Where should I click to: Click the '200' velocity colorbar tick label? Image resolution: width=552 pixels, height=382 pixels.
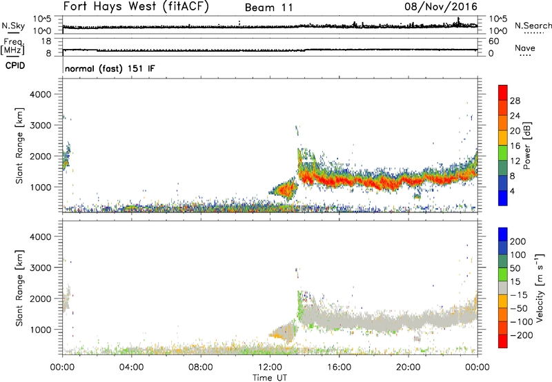(518, 241)
